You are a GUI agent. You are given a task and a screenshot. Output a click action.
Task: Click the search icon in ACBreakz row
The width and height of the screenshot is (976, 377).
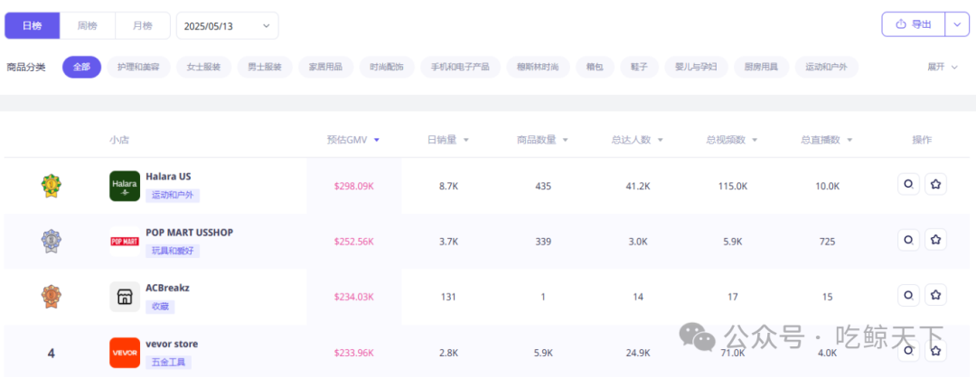pyautogui.click(x=908, y=295)
